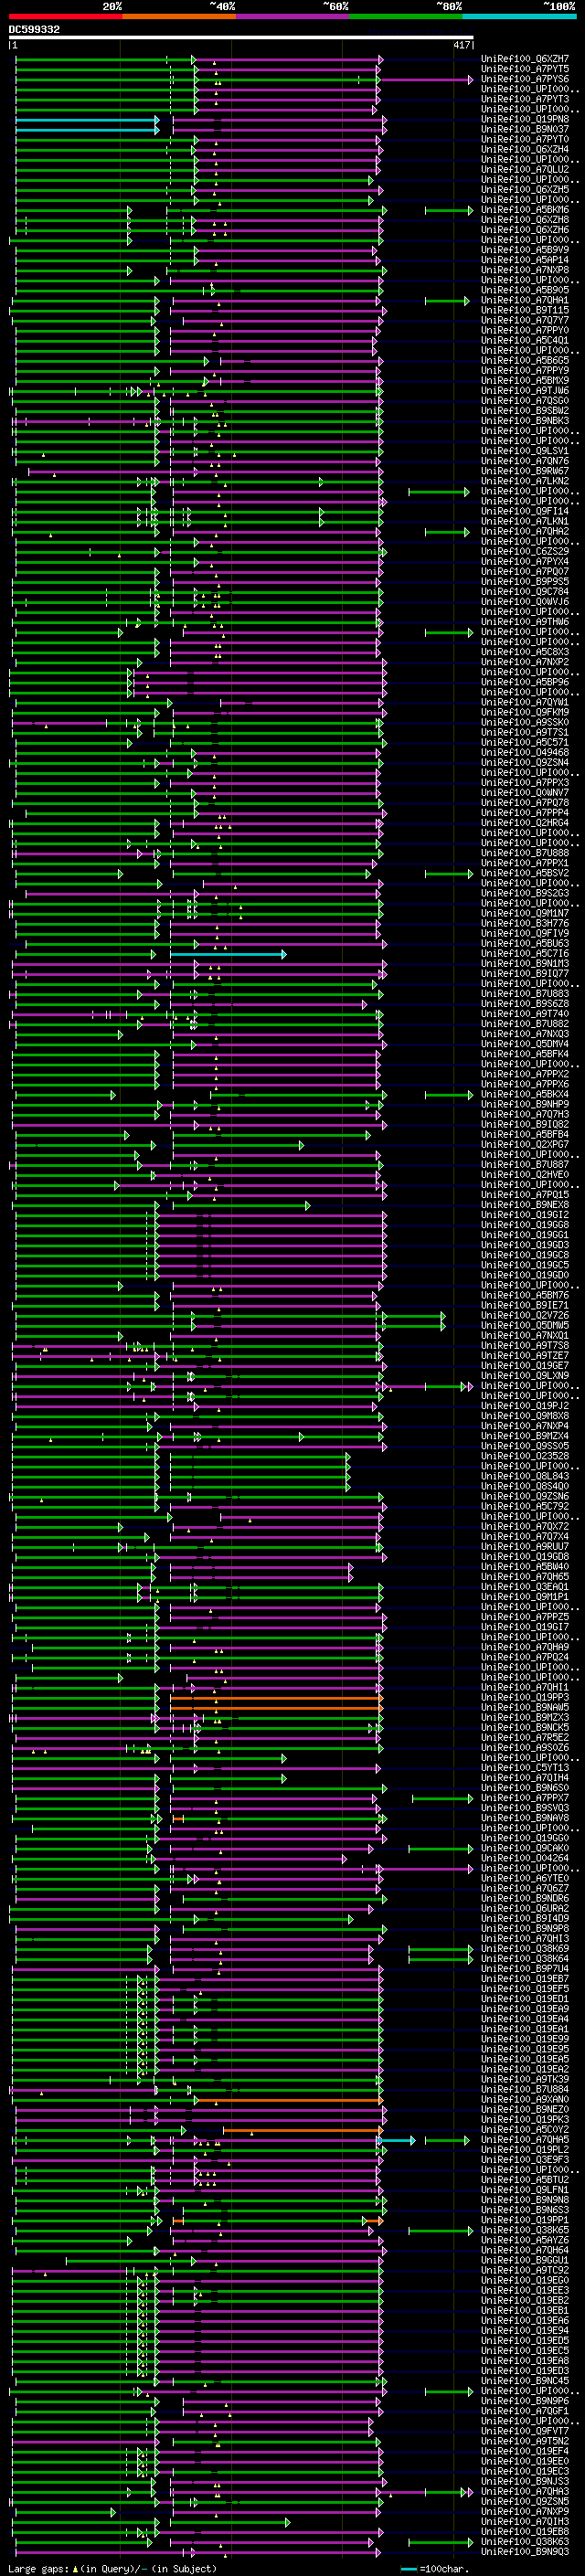This screenshot has height=2576, width=585.
Task: Select the label UniRef100_A7NXP8
Action: 525,270
